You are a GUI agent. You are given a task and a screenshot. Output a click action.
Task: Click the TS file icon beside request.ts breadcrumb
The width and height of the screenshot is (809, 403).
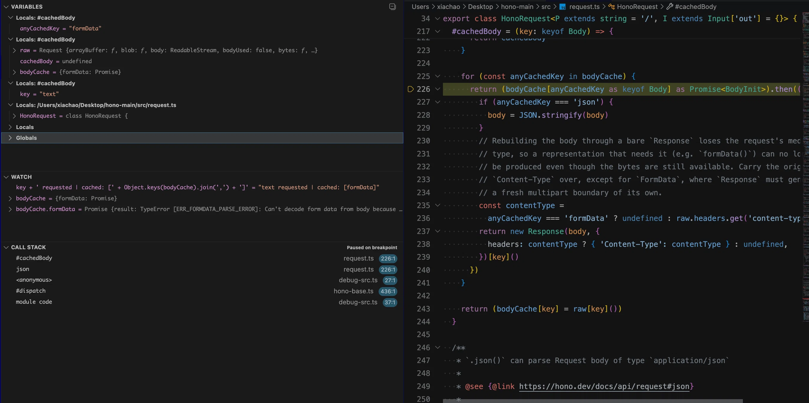pyautogui.click(x=562, y=7)
